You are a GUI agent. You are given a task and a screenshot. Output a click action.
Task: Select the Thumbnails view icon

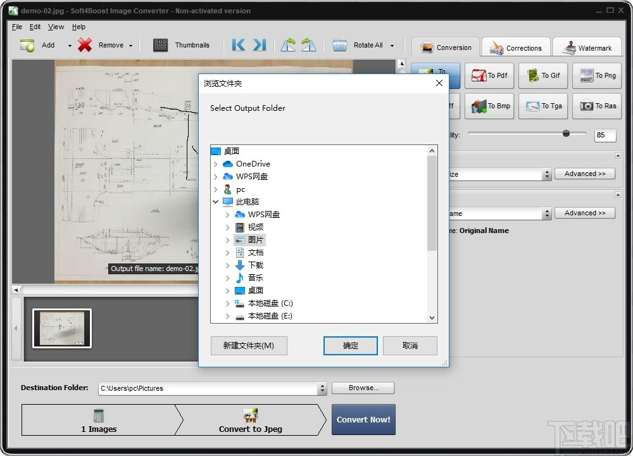tap(160, 45)
